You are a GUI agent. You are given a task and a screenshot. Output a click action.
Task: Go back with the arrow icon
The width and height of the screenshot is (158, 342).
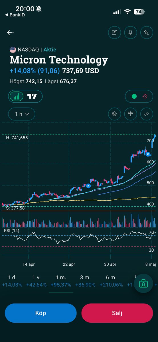10,32
